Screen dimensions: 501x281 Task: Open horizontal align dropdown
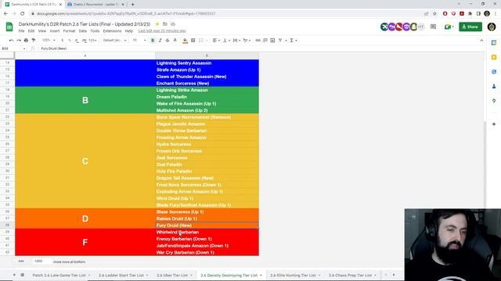(x=216, y=41)
